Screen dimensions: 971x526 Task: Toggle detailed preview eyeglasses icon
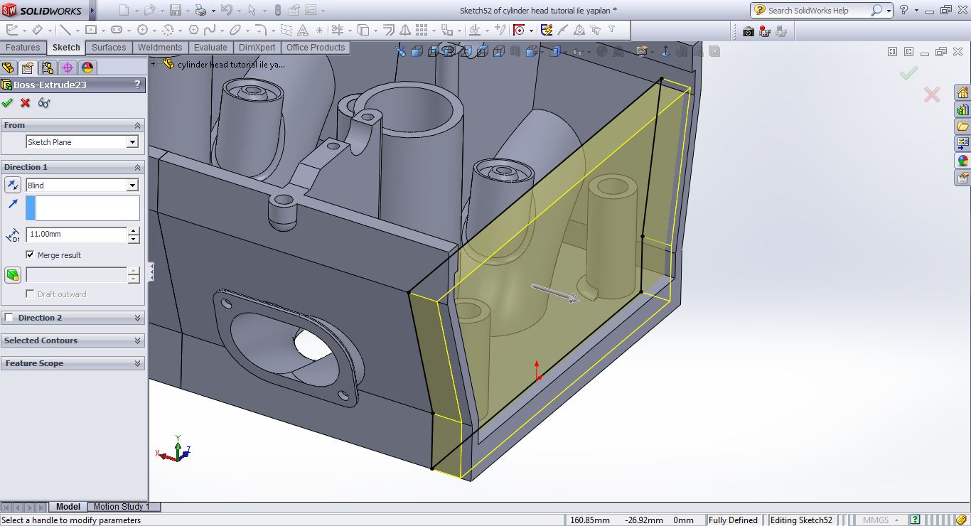pos(44,103)
